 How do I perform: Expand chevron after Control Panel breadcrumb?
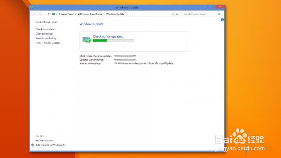tap(76, 14)
